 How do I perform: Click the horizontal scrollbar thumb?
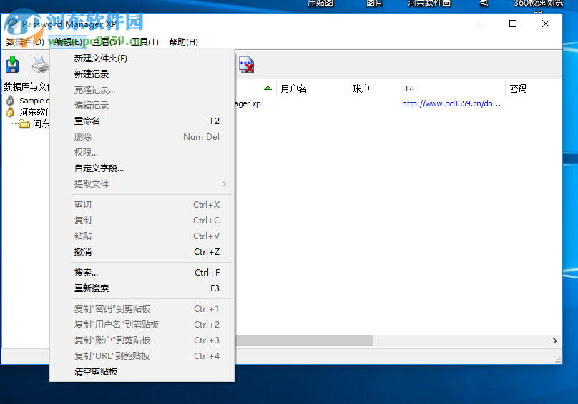pos(303,341)
